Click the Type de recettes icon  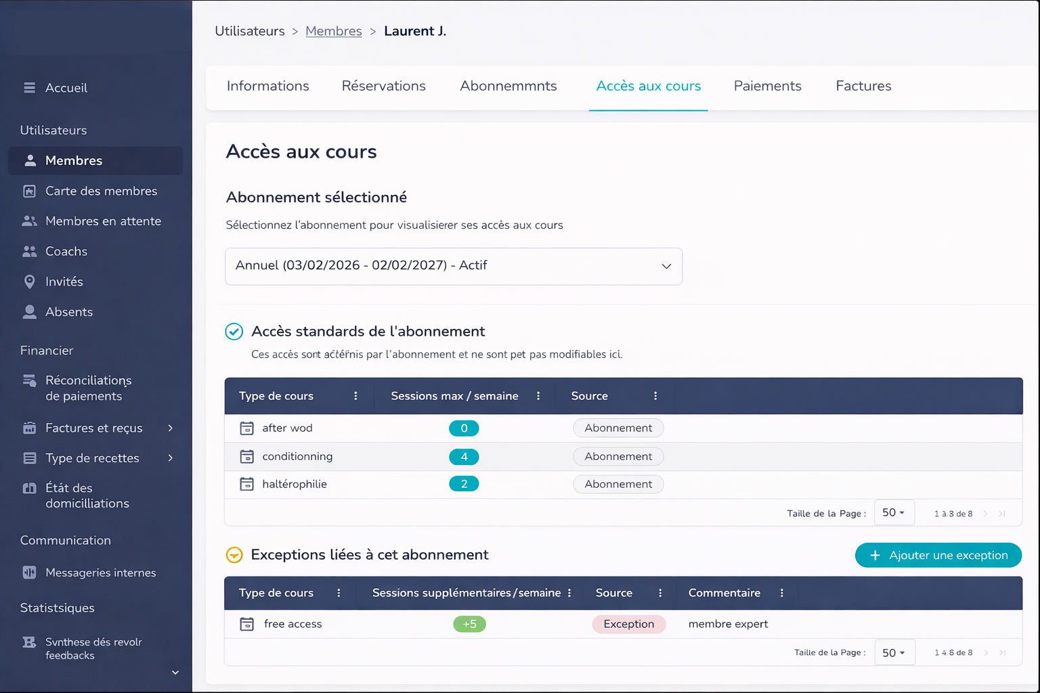[29, 458]
